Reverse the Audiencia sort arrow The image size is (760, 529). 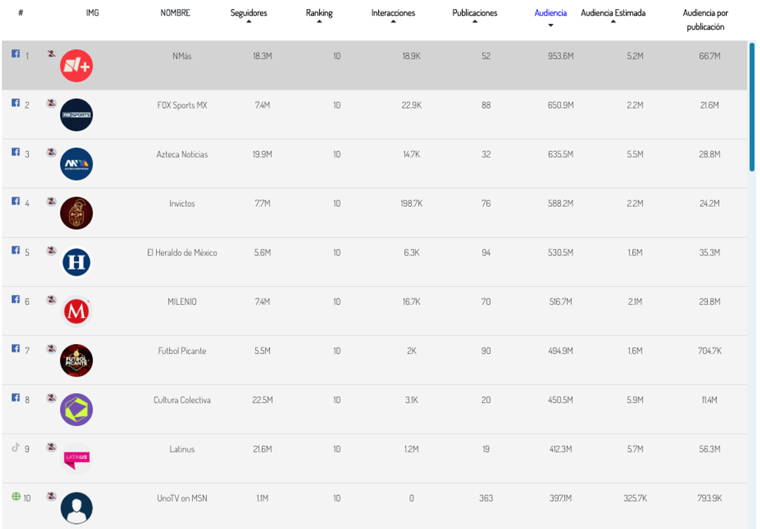tap(551, 26)
